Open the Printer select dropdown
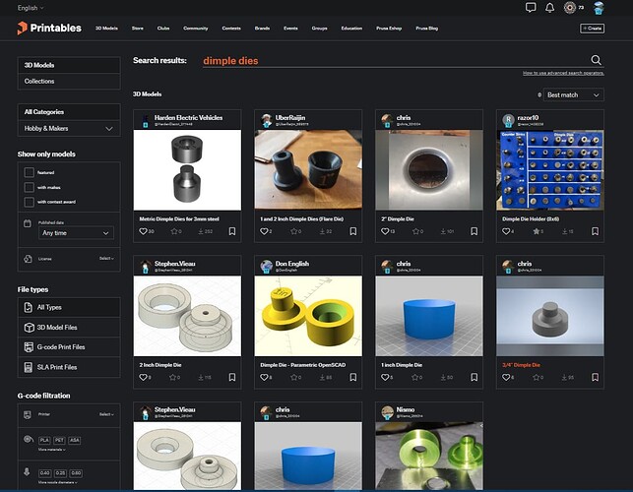The width and height of the screenshot is (633, 492). click(x=106, y=414)
